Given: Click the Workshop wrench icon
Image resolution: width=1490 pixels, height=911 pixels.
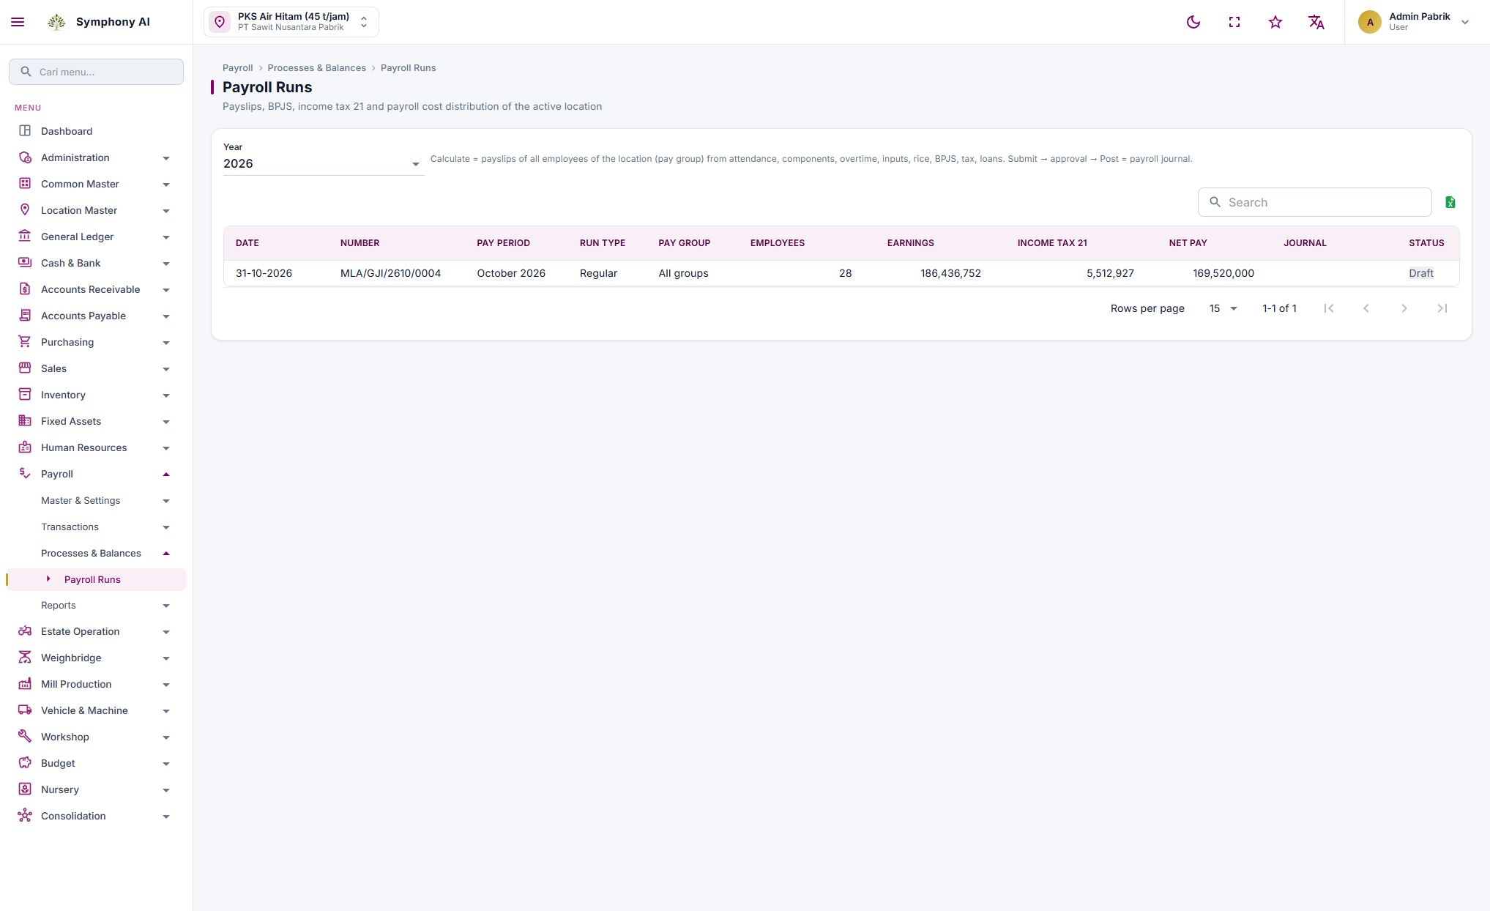Looking at the screenshot, I should [x=25, y=737].
